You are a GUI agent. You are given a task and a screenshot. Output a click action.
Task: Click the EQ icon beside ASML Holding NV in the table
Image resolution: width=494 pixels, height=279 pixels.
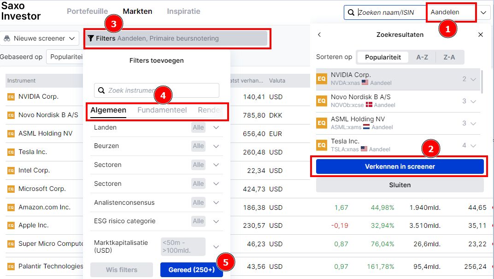[11, 134]
